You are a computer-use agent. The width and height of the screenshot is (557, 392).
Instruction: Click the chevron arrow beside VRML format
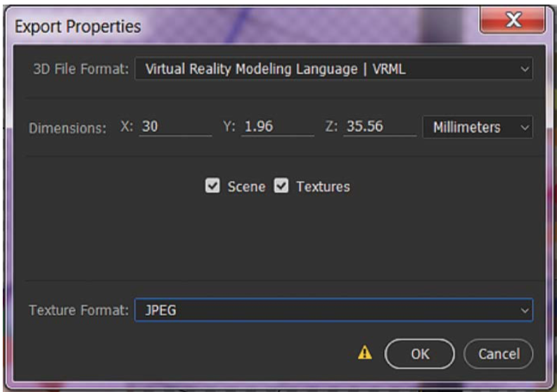point(524,70)
